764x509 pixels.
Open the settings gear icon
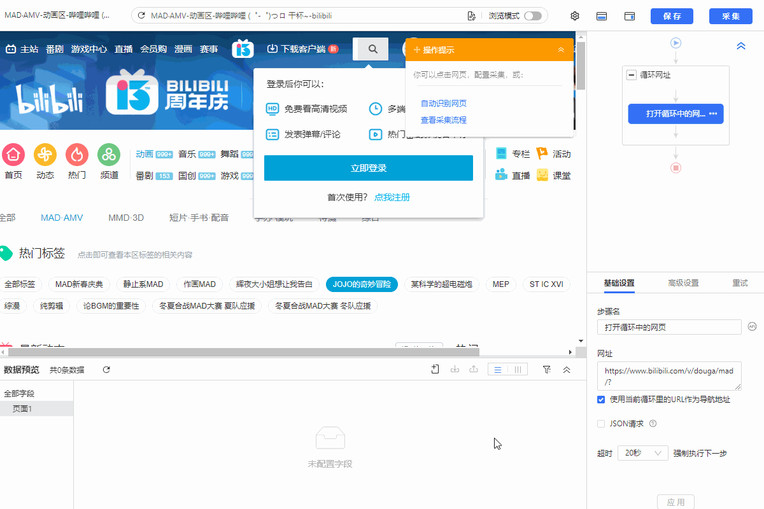575,16
